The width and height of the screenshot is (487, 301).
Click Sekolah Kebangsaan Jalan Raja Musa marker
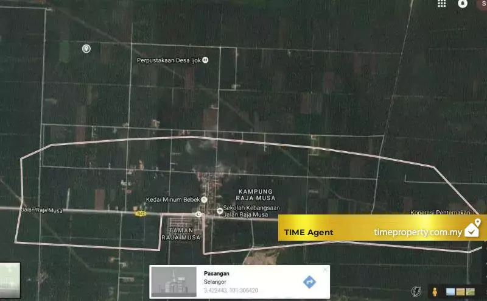coord(220,210)
